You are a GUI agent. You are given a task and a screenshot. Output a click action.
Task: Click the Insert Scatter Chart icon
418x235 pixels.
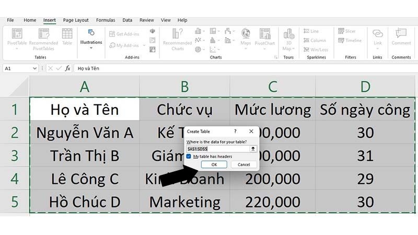[x=213, y=49]
